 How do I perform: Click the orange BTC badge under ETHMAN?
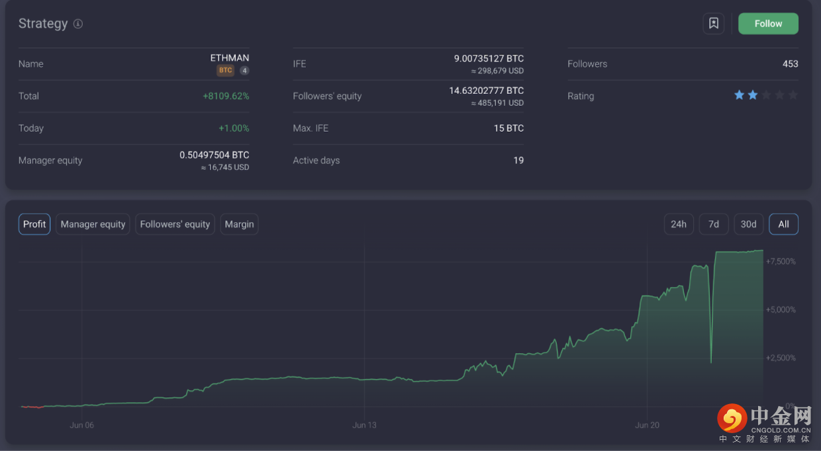click(225, 70)
